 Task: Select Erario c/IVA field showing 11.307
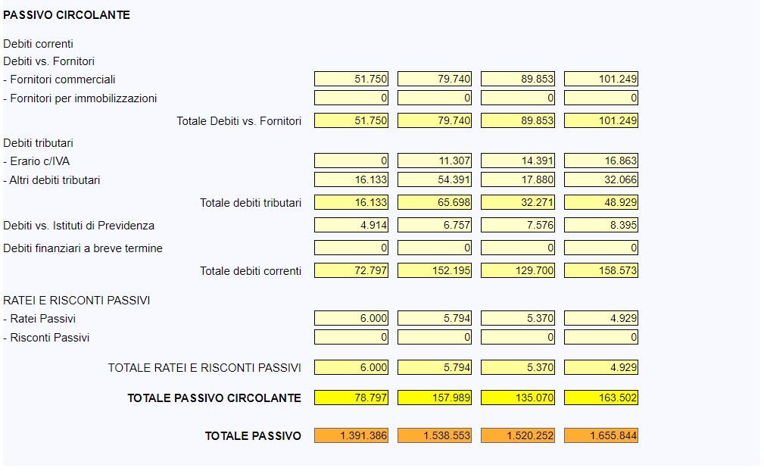pyautogui.click(x=435, y=161)
